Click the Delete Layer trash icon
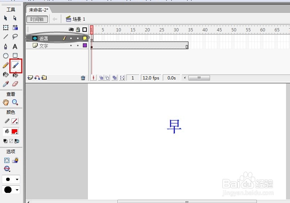Image resolution: width=290 pixels, height=203 pixels. pos(83,78)
